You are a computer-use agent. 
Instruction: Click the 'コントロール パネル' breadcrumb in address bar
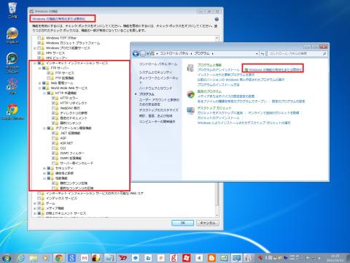(174, 53)
